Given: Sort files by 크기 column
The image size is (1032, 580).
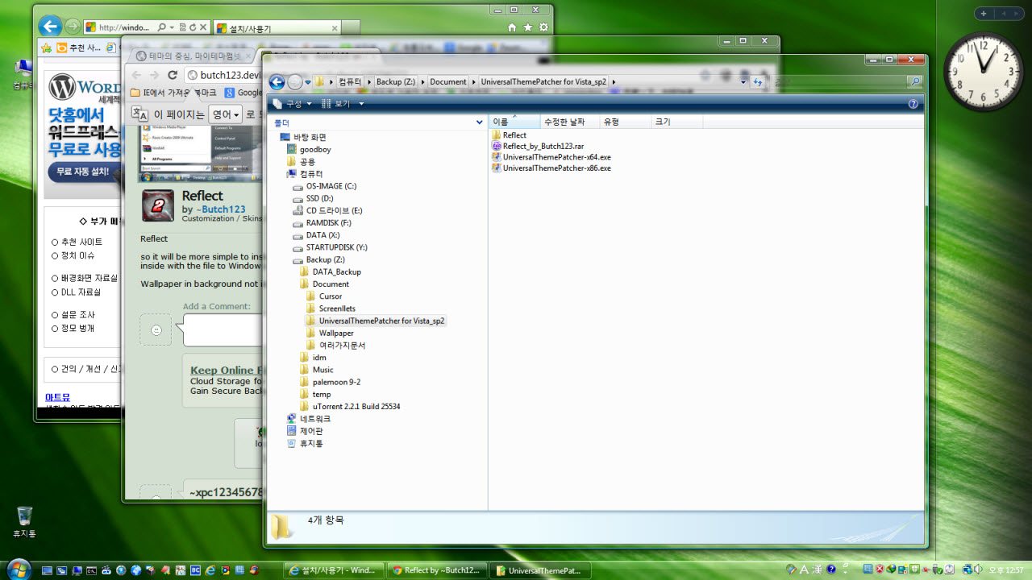Looking at the screenshot, I should click(x=677, y=122).
